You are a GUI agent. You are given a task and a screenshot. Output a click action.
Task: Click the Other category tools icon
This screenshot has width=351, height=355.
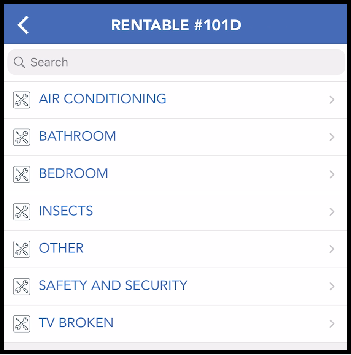[x=22, y=249]
